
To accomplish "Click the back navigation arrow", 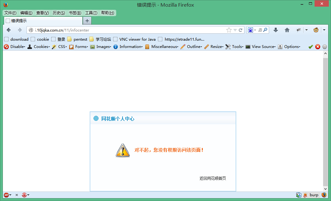I will [9, 30].
